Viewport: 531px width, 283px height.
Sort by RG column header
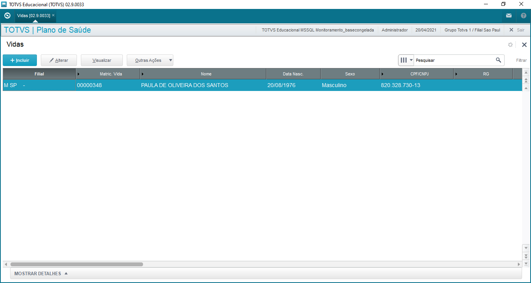pyautogui.click(x=483, y=74)
